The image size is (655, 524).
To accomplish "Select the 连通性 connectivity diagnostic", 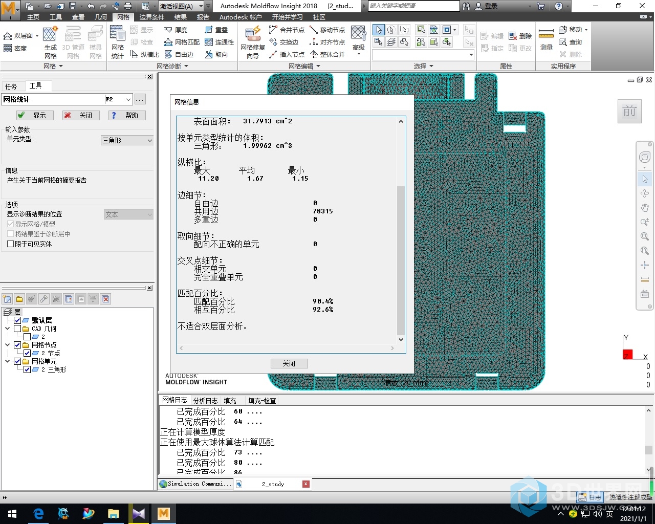I will 219,42.
